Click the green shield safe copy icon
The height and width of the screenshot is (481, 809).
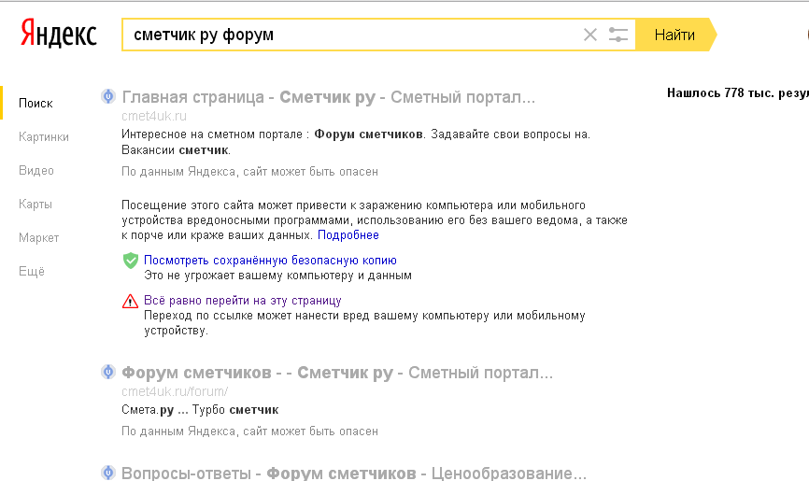(x=130, y=261)
